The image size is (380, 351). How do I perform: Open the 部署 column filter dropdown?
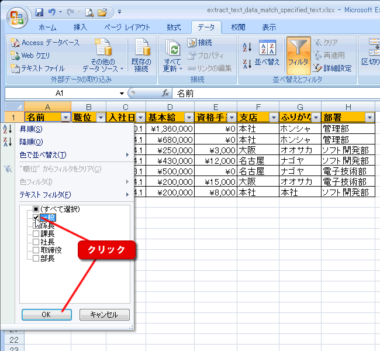(369, 118)
